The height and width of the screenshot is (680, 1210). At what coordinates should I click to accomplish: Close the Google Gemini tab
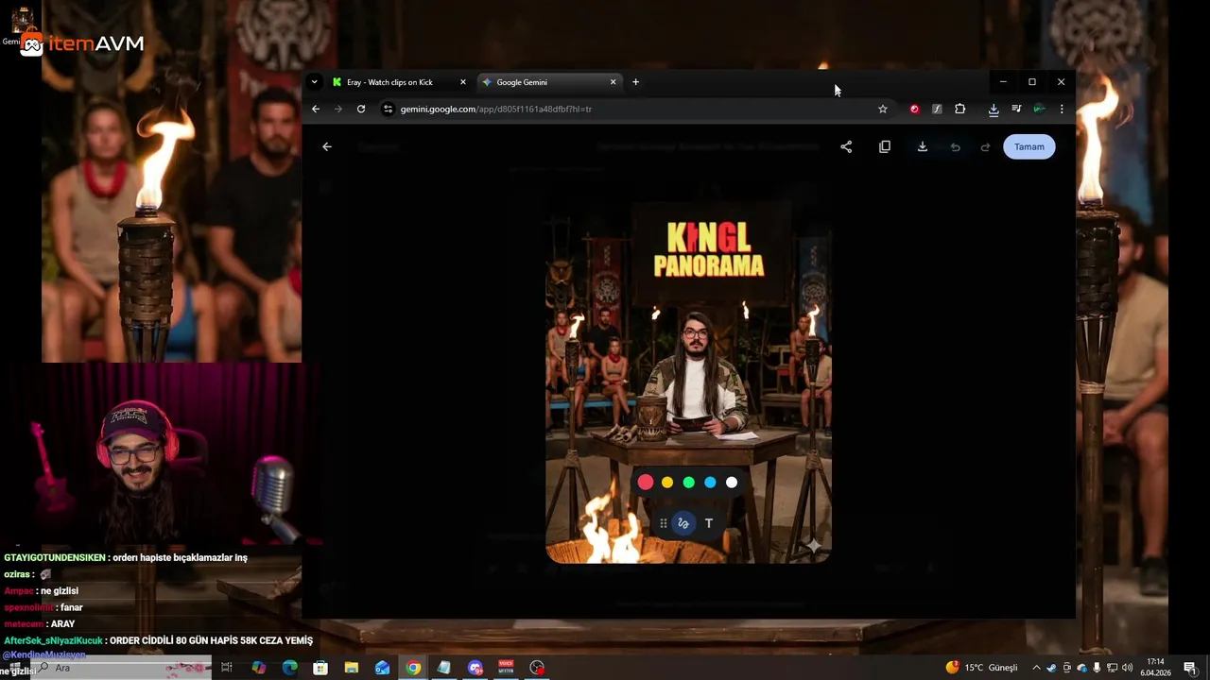(x=613, y=82)
